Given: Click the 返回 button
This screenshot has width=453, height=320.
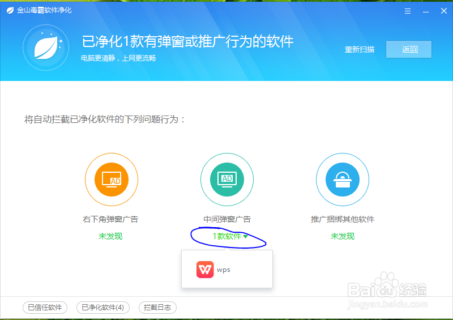Looking at the screenshot, I should coord(409,49).
